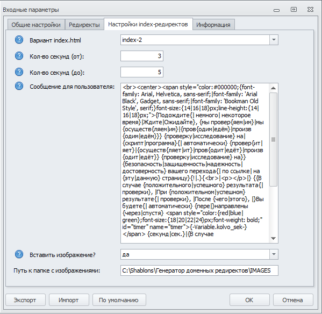This screenshot has width=322, height=314.
Task: Open help for Кол-во секунд (от)
Action: point(19,56)
